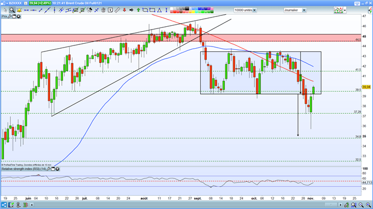Viewport: 373px width, 209px height.
Task: Click the alert bell icon
Action: pyautogui.click(x=19, y=10)
